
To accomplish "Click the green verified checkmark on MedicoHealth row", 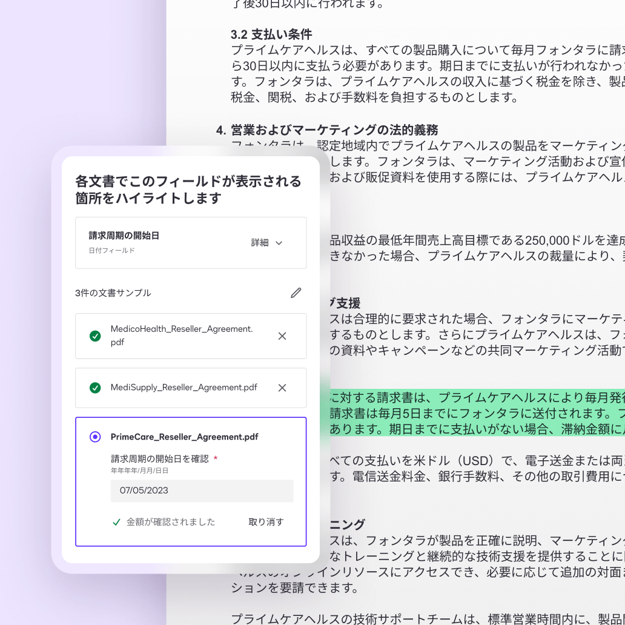I will click(95, 336).
